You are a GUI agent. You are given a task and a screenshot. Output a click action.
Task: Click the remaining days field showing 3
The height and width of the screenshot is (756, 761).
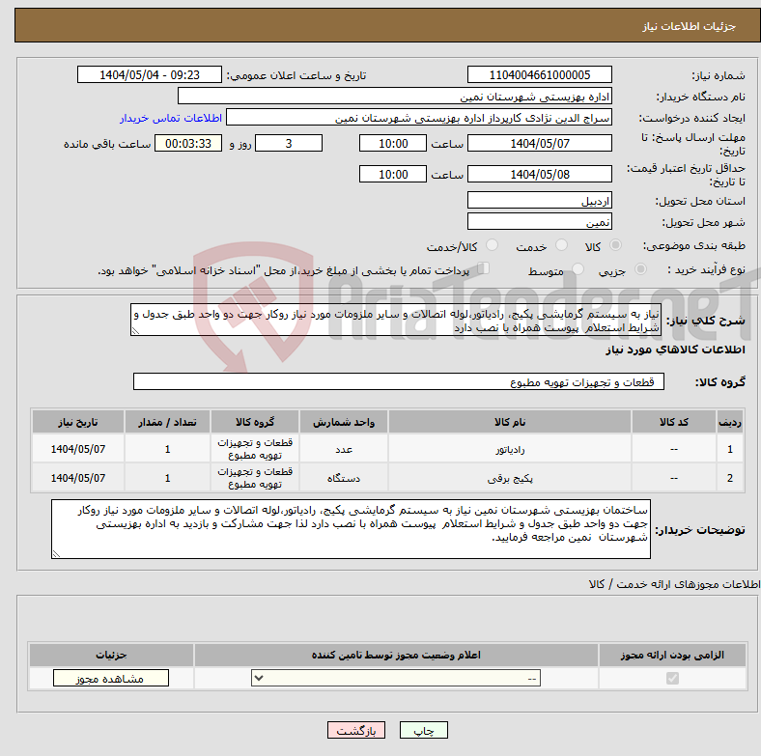289,143
